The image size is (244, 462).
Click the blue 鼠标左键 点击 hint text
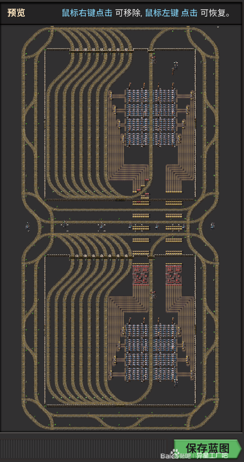(171, 13)
